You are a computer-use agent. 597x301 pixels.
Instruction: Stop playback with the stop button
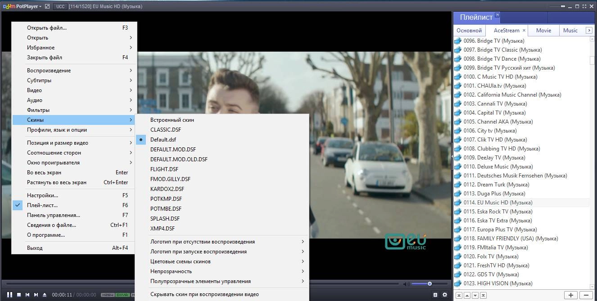(x=19, y=295)
